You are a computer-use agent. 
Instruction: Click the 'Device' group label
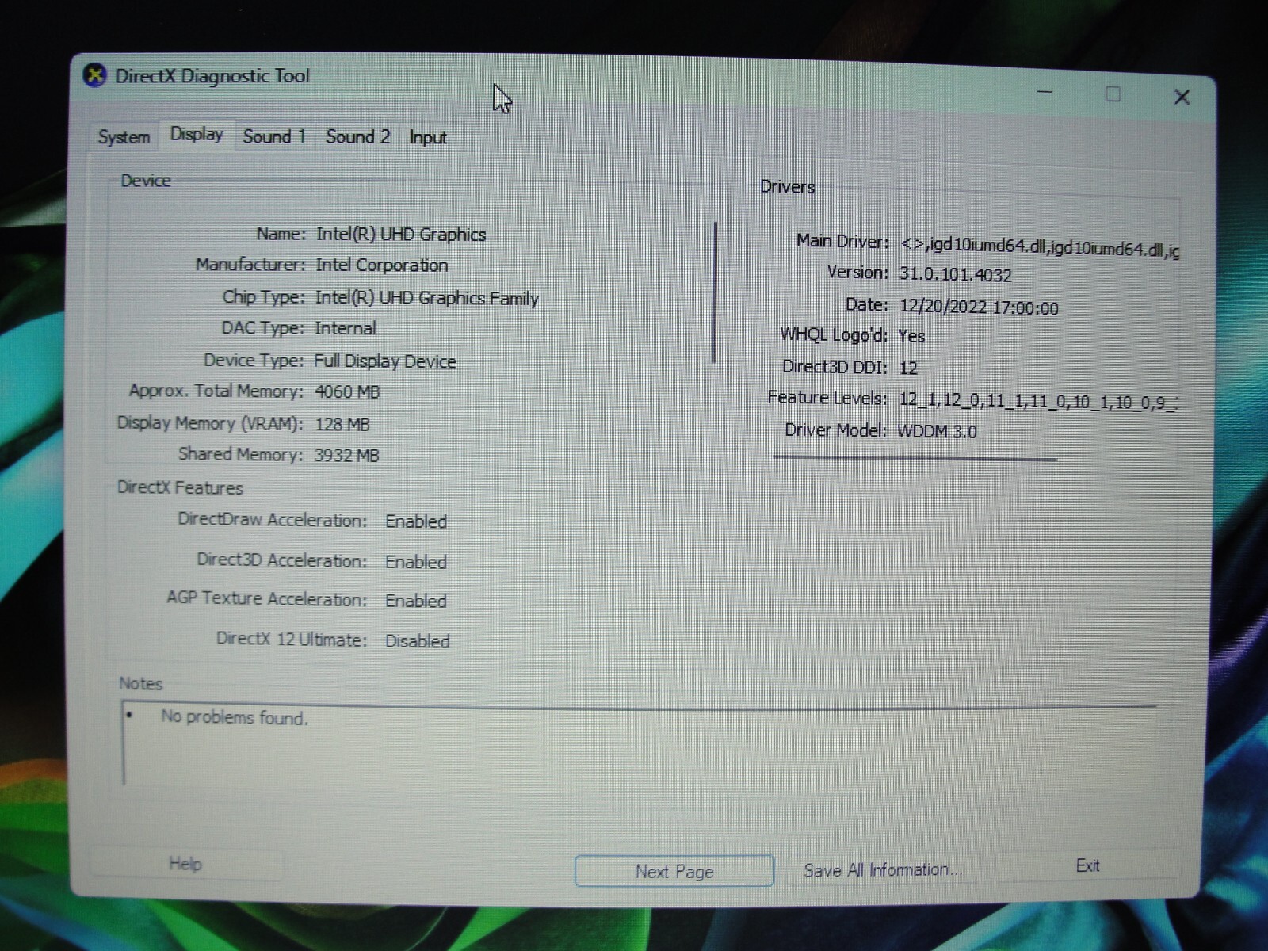coord(146,181)
